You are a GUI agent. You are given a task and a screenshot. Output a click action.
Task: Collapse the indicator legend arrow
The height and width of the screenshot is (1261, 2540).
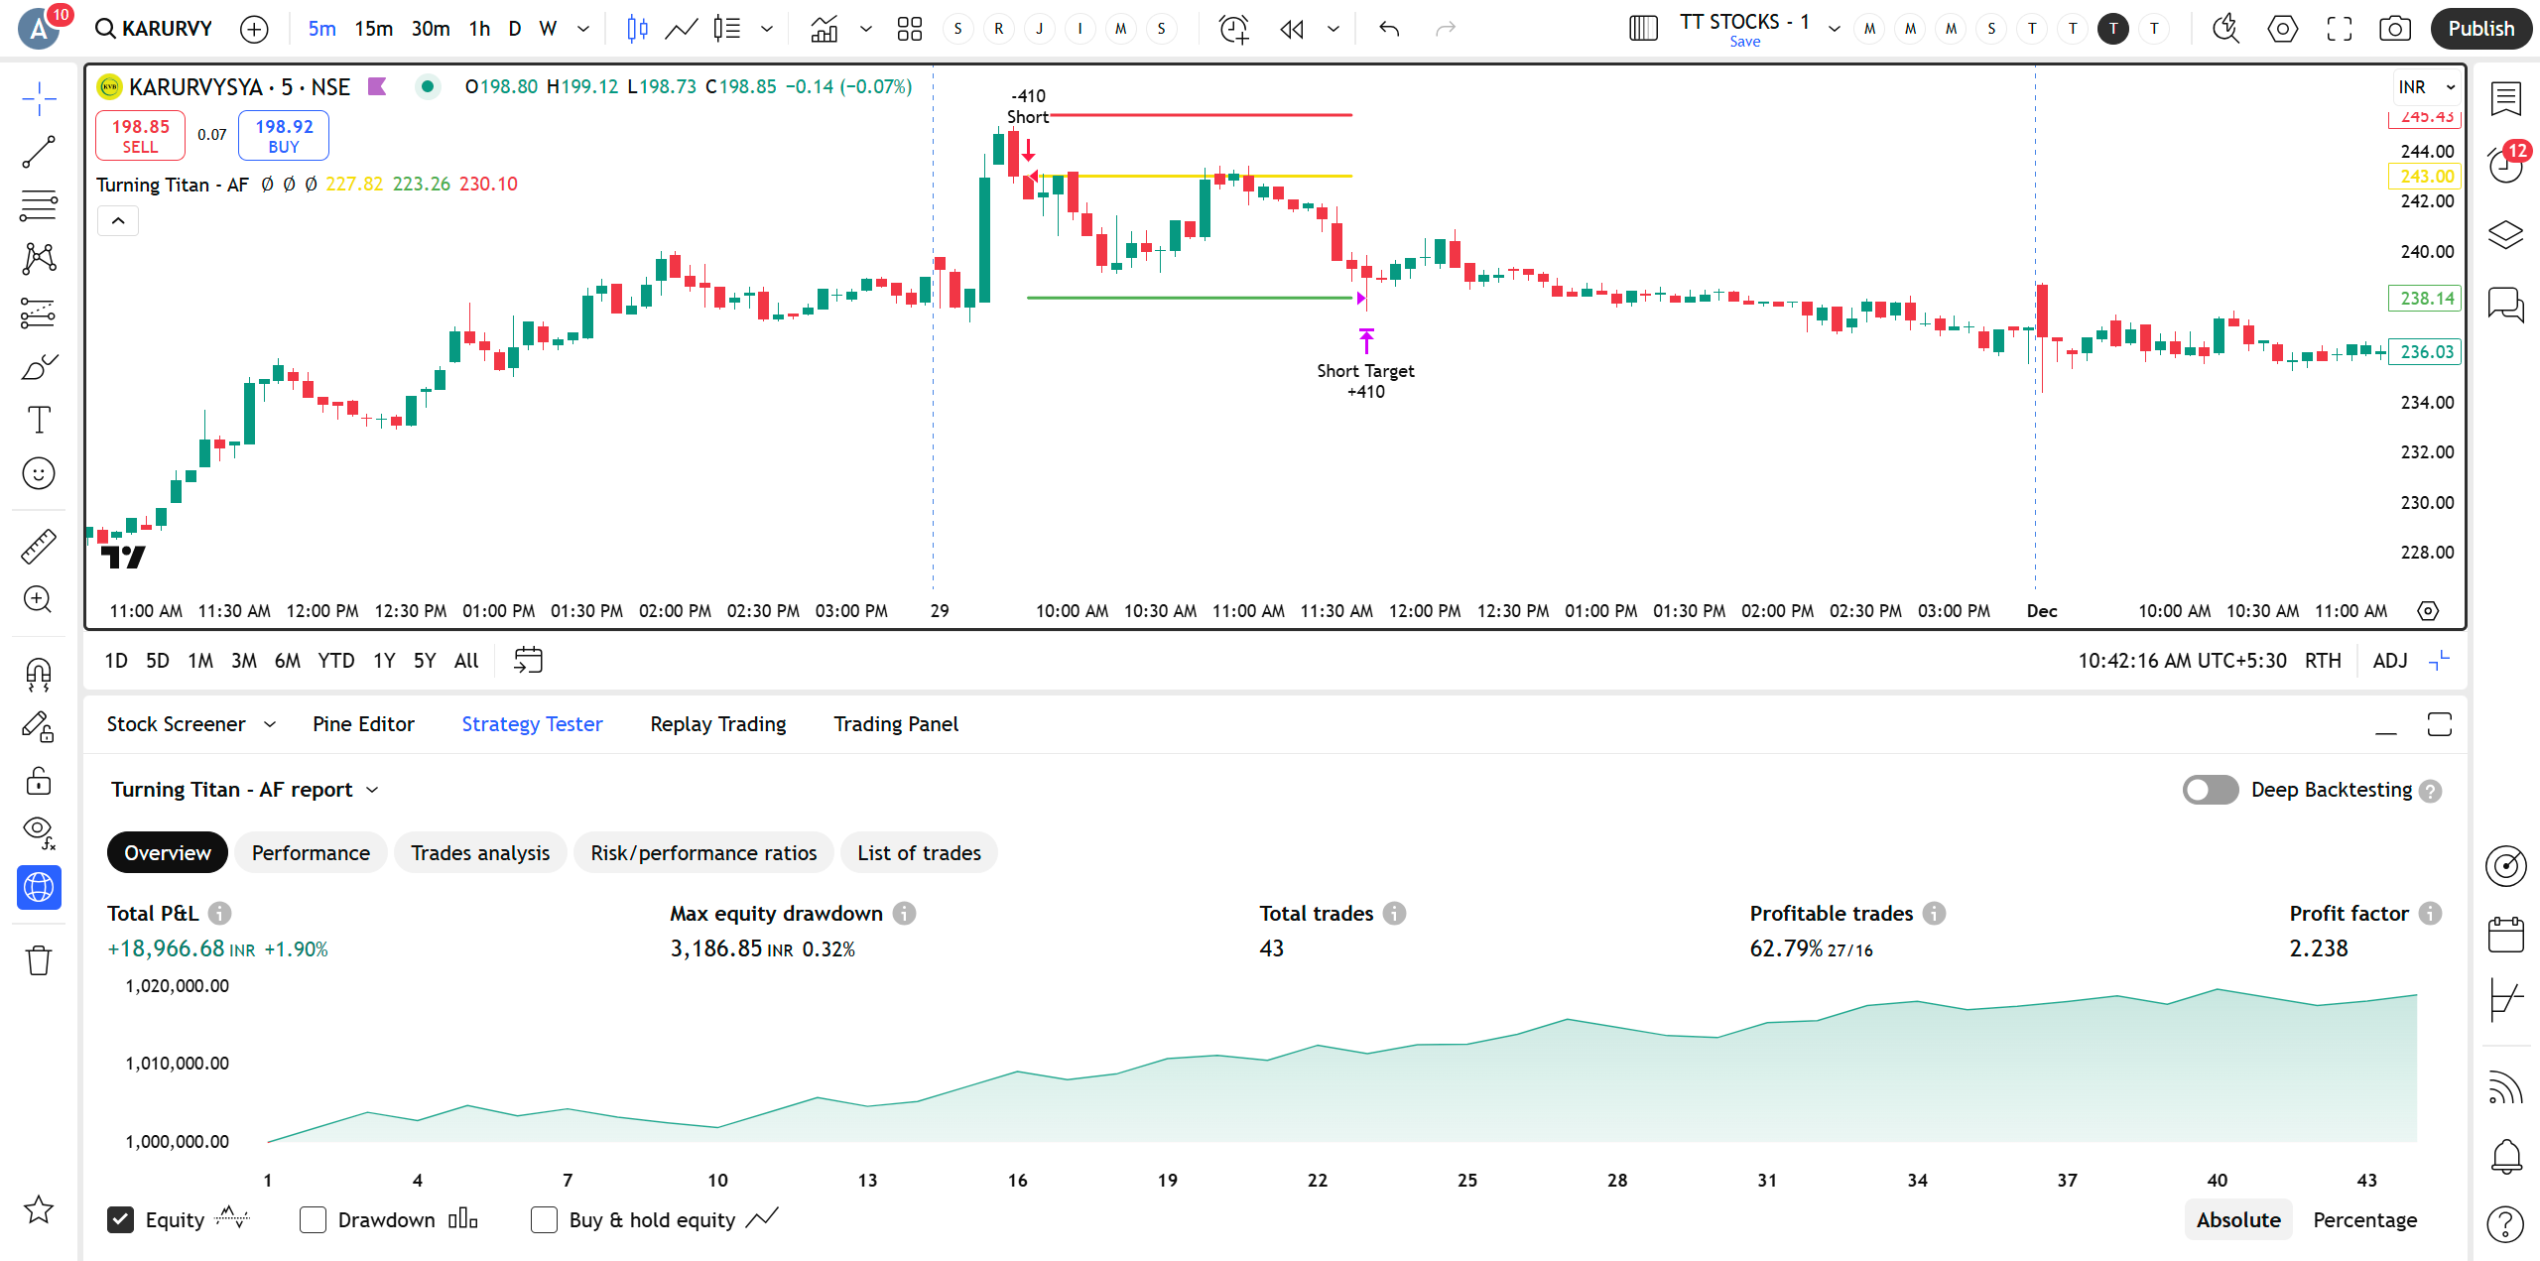[118, 220]
